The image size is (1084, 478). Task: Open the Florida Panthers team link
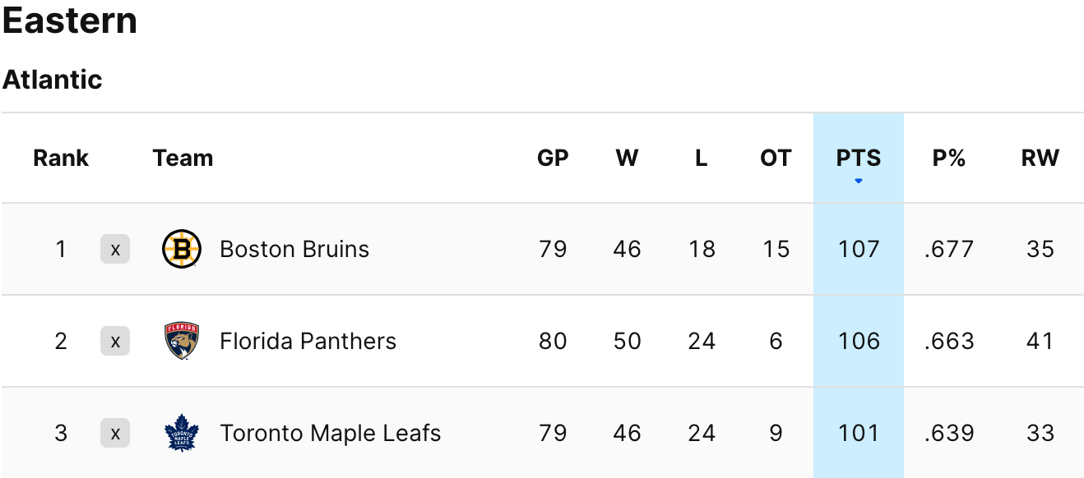tap(308, 341)
